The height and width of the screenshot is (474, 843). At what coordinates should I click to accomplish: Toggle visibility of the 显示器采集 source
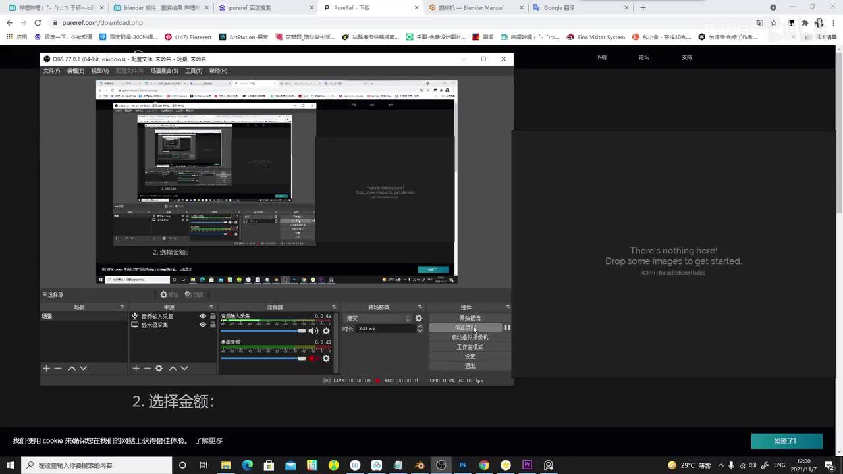tap(203, 325)
